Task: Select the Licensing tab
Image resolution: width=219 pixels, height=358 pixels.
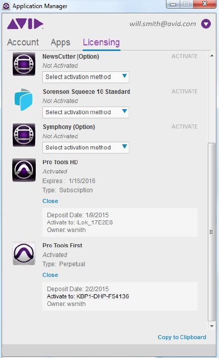Action: coord(101,43)
